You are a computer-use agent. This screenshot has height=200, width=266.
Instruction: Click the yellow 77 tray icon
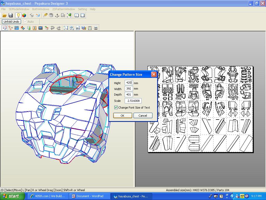point(242,196)
